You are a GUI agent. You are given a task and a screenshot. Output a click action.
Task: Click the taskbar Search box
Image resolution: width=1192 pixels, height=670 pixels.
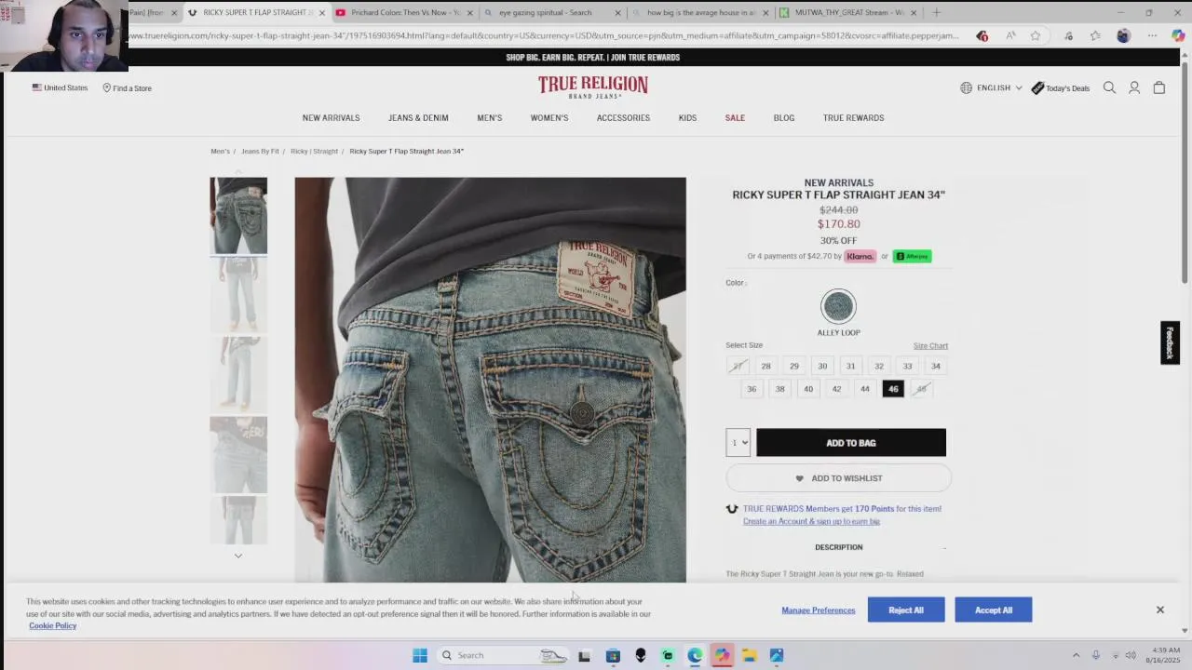(x=503, y=655)
